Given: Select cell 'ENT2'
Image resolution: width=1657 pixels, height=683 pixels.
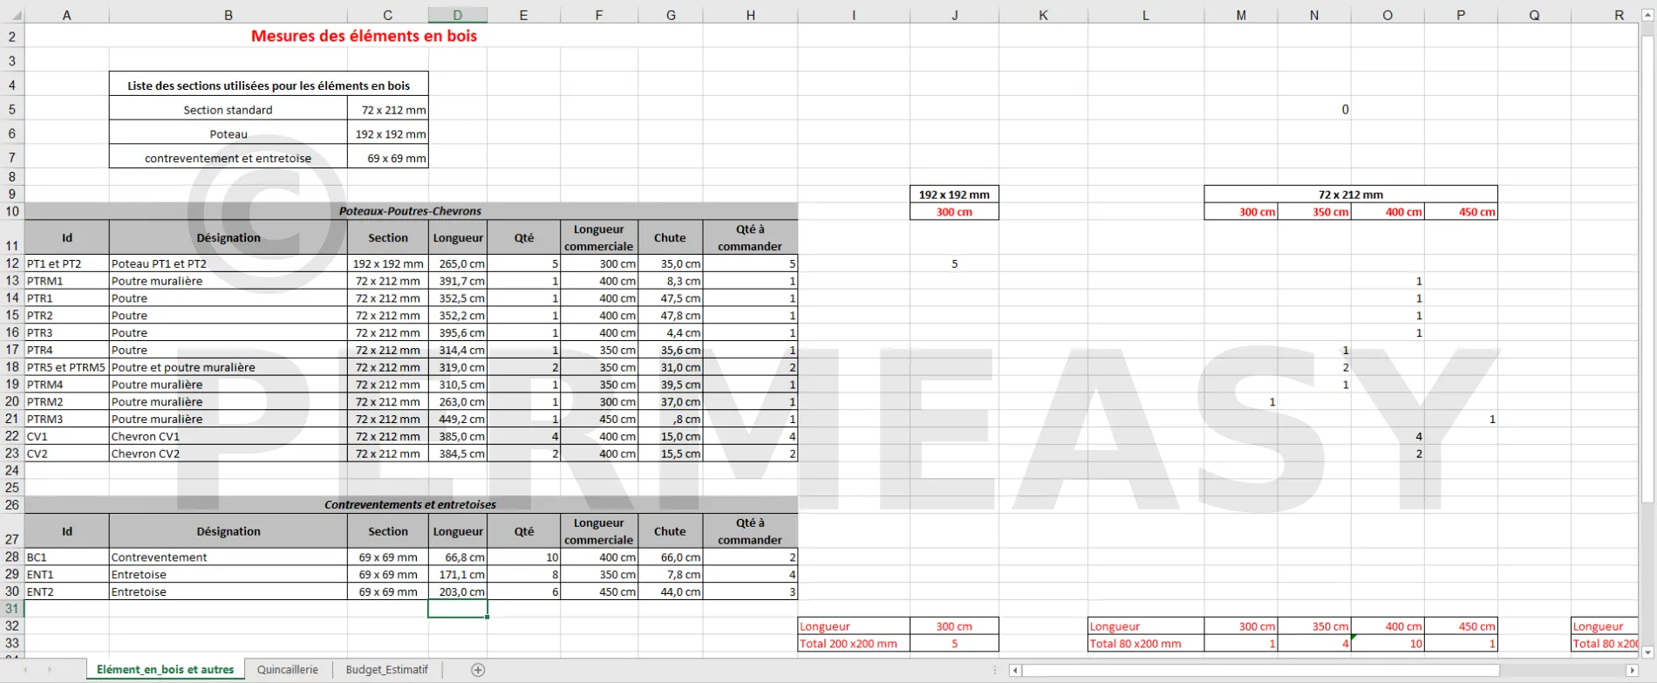Looking at the screenshot, I should [66, 591].
